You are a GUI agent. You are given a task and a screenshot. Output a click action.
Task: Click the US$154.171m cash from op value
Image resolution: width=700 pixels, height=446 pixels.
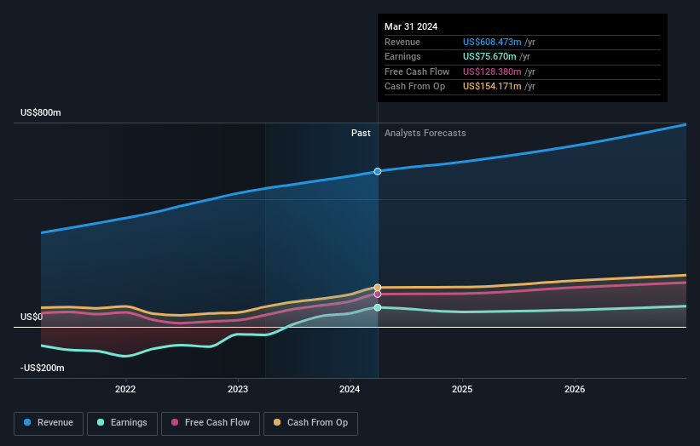point(492,87)
